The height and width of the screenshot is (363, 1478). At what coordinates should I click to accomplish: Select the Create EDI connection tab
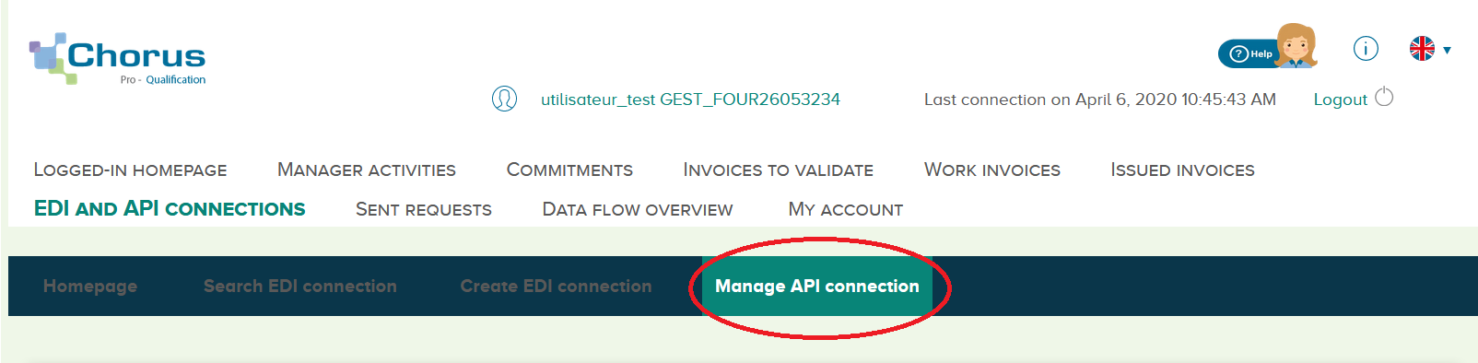tap(556, 286)
